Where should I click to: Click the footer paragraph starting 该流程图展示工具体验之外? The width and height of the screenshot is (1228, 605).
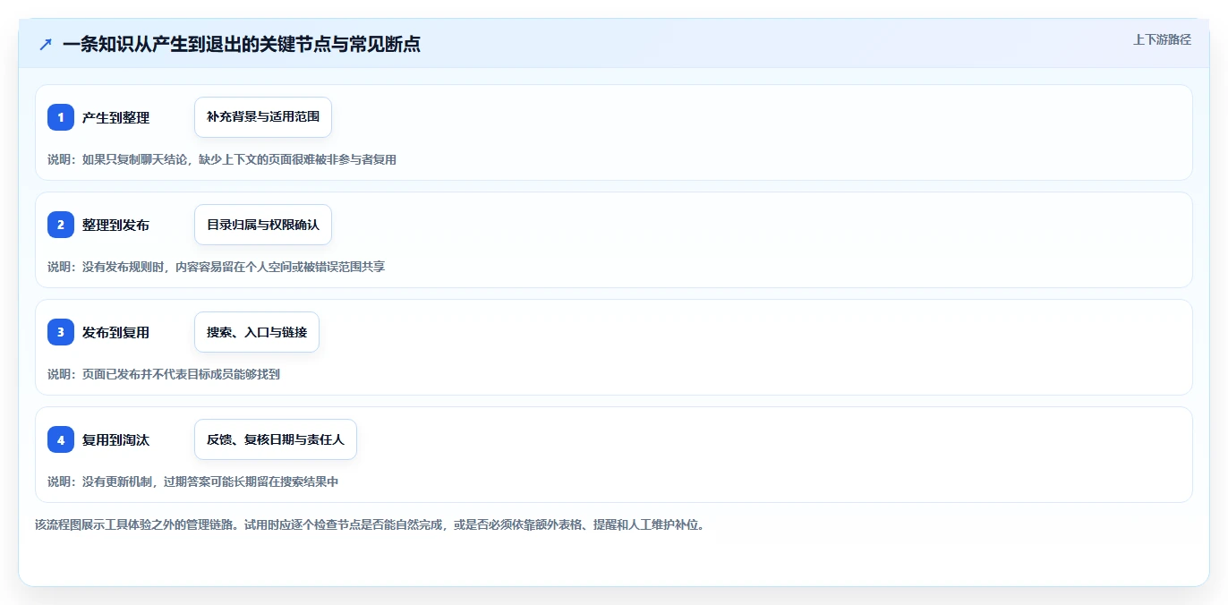tap(370, 524)
